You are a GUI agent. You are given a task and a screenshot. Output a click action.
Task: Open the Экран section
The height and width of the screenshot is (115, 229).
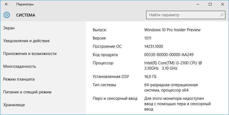[x=9, y=28]
